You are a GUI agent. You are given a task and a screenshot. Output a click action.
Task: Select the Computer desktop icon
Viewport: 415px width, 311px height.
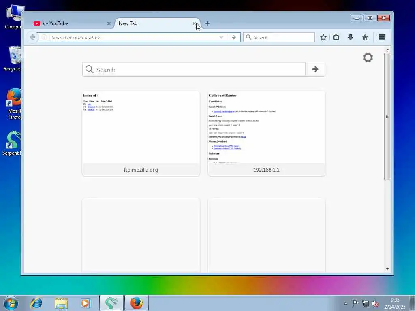(x=13, y=17)
